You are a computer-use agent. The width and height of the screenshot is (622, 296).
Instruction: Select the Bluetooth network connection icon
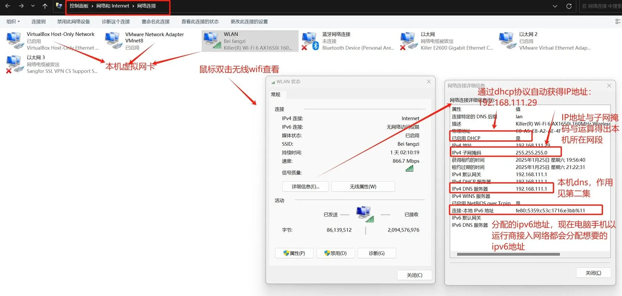[x=310, y=40]
